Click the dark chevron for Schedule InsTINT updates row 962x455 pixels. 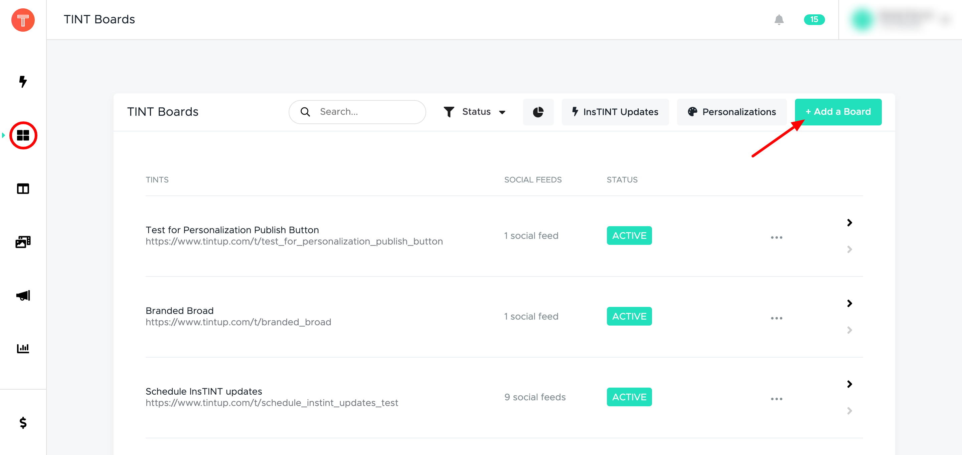click(x=849, y=384)
